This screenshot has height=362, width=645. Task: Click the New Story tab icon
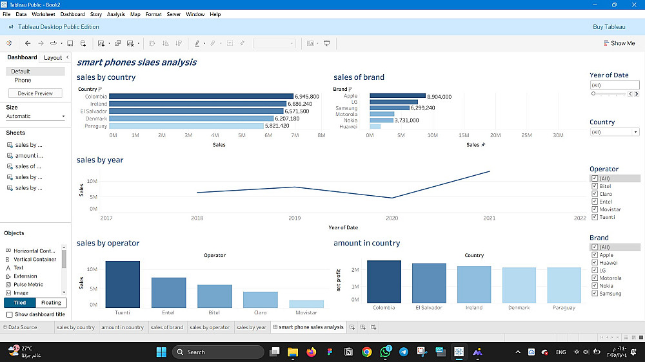click(x=373, y=327)
